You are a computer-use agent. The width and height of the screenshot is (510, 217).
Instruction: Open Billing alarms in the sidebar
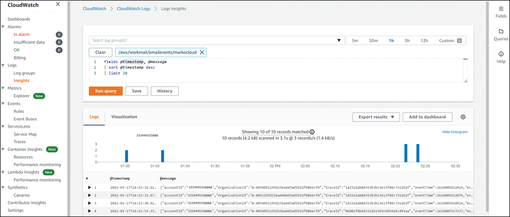20,57
